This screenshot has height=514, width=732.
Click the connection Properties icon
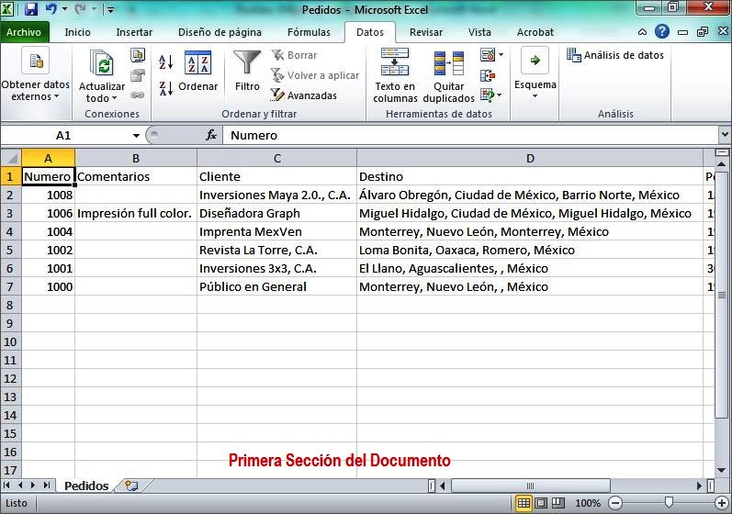click(x=137, y=75)
